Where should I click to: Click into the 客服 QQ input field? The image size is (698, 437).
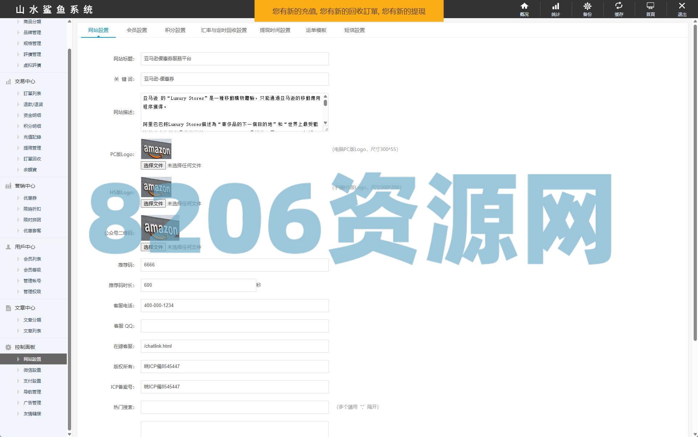tap(234, 326)
